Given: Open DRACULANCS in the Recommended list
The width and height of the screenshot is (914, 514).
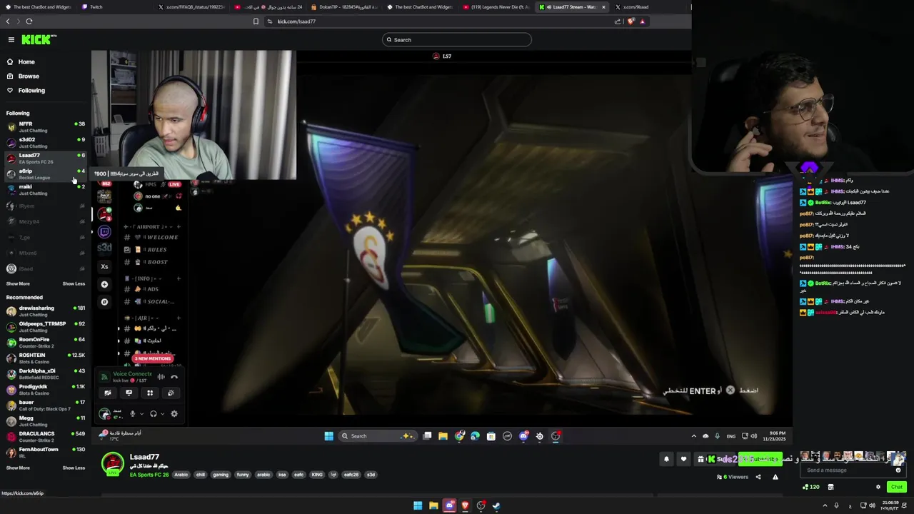Looking at the screenshot, I should [x=45, y=437].
